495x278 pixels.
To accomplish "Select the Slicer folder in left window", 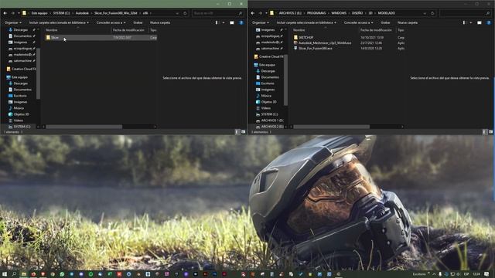I will coord(101,38).
